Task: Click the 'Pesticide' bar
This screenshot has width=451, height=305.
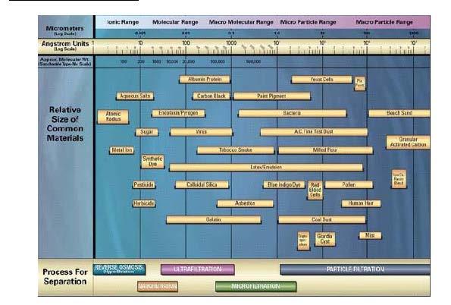Action: click(x=144, y=184)
